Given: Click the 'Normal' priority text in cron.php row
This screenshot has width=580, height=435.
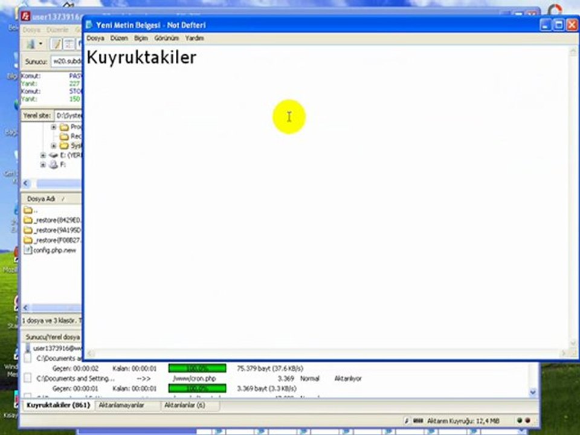Looking at the screenshot, I should pos(309,378).
